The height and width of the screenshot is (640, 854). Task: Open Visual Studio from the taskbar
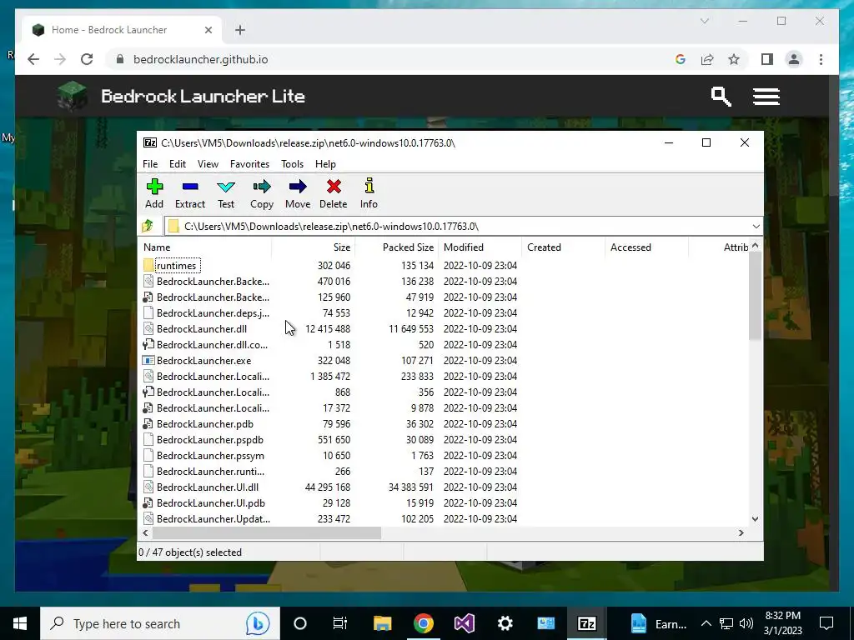[464, 623]
